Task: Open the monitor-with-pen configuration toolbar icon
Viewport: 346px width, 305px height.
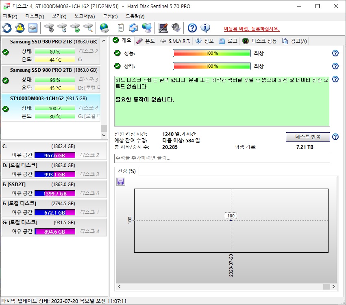Action: pos(163,28)
